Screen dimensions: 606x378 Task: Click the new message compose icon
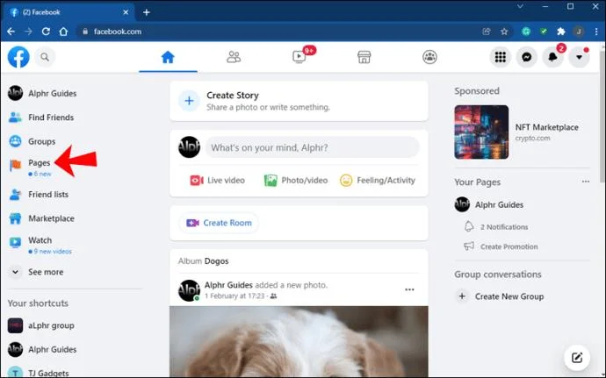[x=577, y=358]
